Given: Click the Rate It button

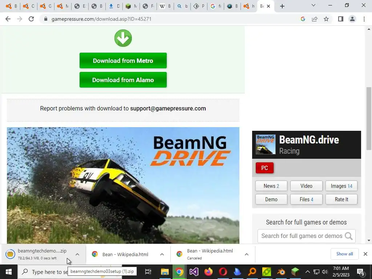Looking at the screenshot, I should coord(341,199).
